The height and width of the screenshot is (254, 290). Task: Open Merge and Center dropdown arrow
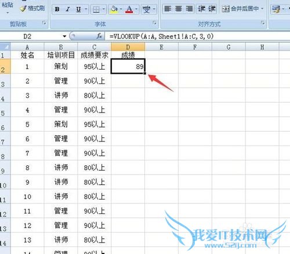pos(262,9)
